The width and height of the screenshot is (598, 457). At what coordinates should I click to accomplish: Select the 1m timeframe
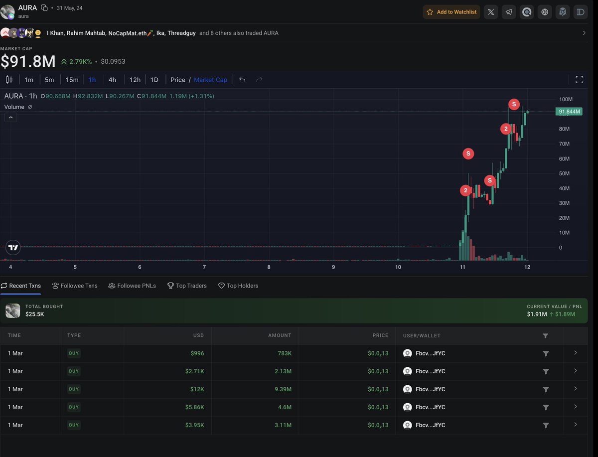coord(29,80)
